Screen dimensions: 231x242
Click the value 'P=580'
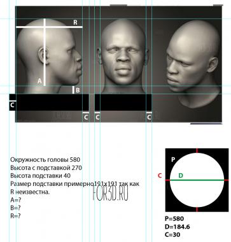174,218
